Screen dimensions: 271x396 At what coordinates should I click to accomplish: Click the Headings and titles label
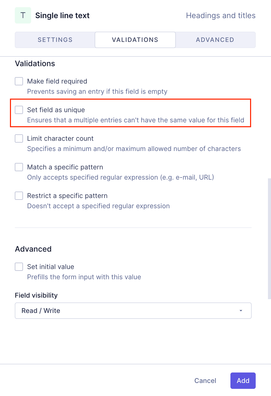(221, 15)
